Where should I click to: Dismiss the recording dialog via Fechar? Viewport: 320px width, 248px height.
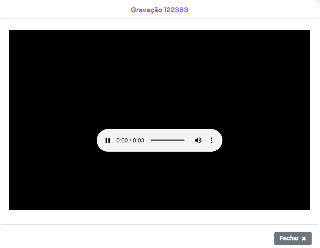[x=293, y=238]
